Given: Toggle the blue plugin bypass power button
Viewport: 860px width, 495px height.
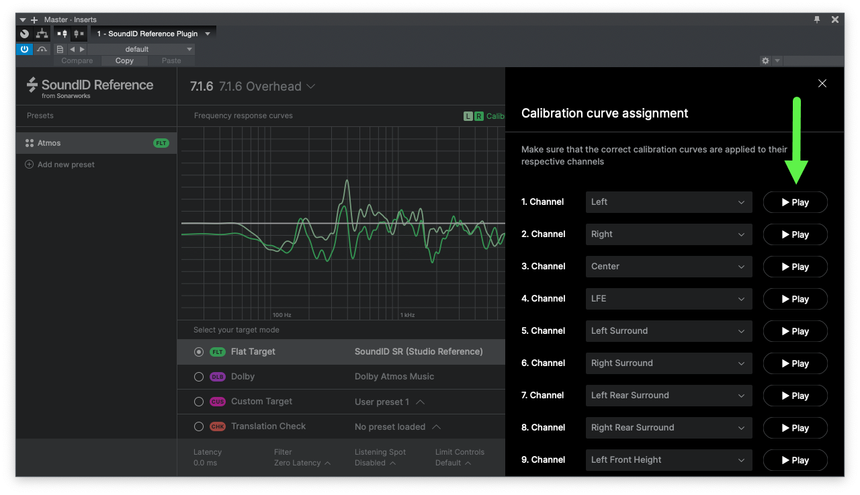Looking at the screenshot, I should pos(25,49).
